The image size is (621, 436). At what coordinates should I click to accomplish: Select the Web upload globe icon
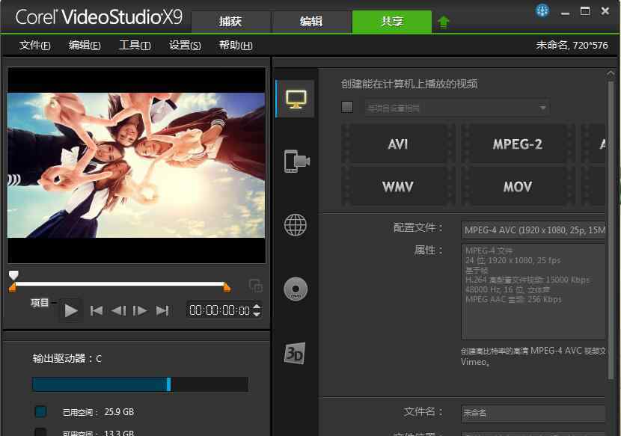coord(296,225)
